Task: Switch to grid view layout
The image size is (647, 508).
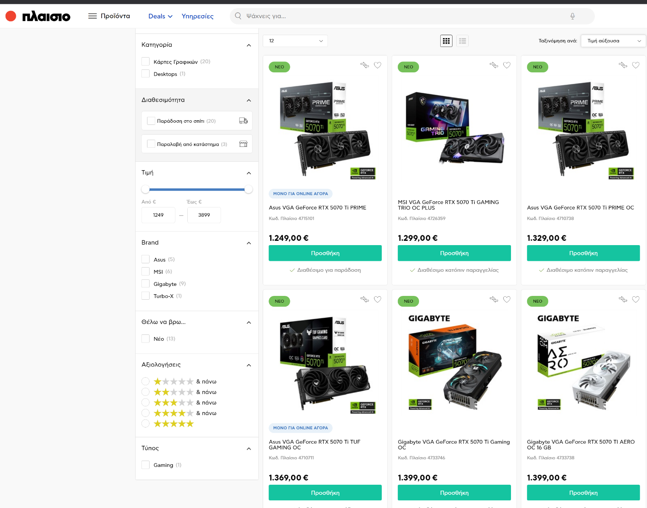Action: pos(446,41)
